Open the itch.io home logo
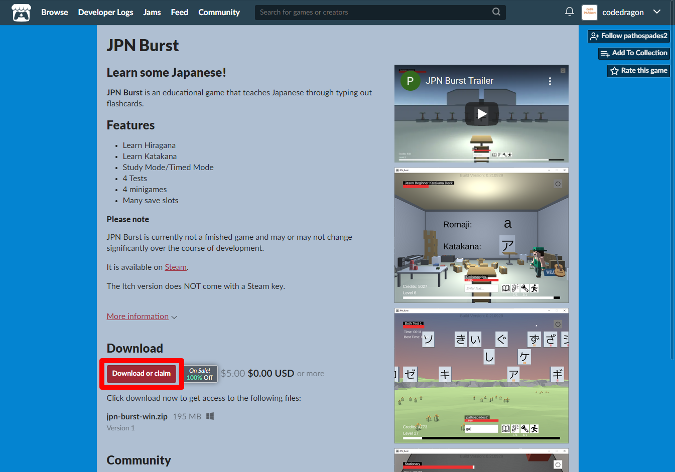 (21, 13)
